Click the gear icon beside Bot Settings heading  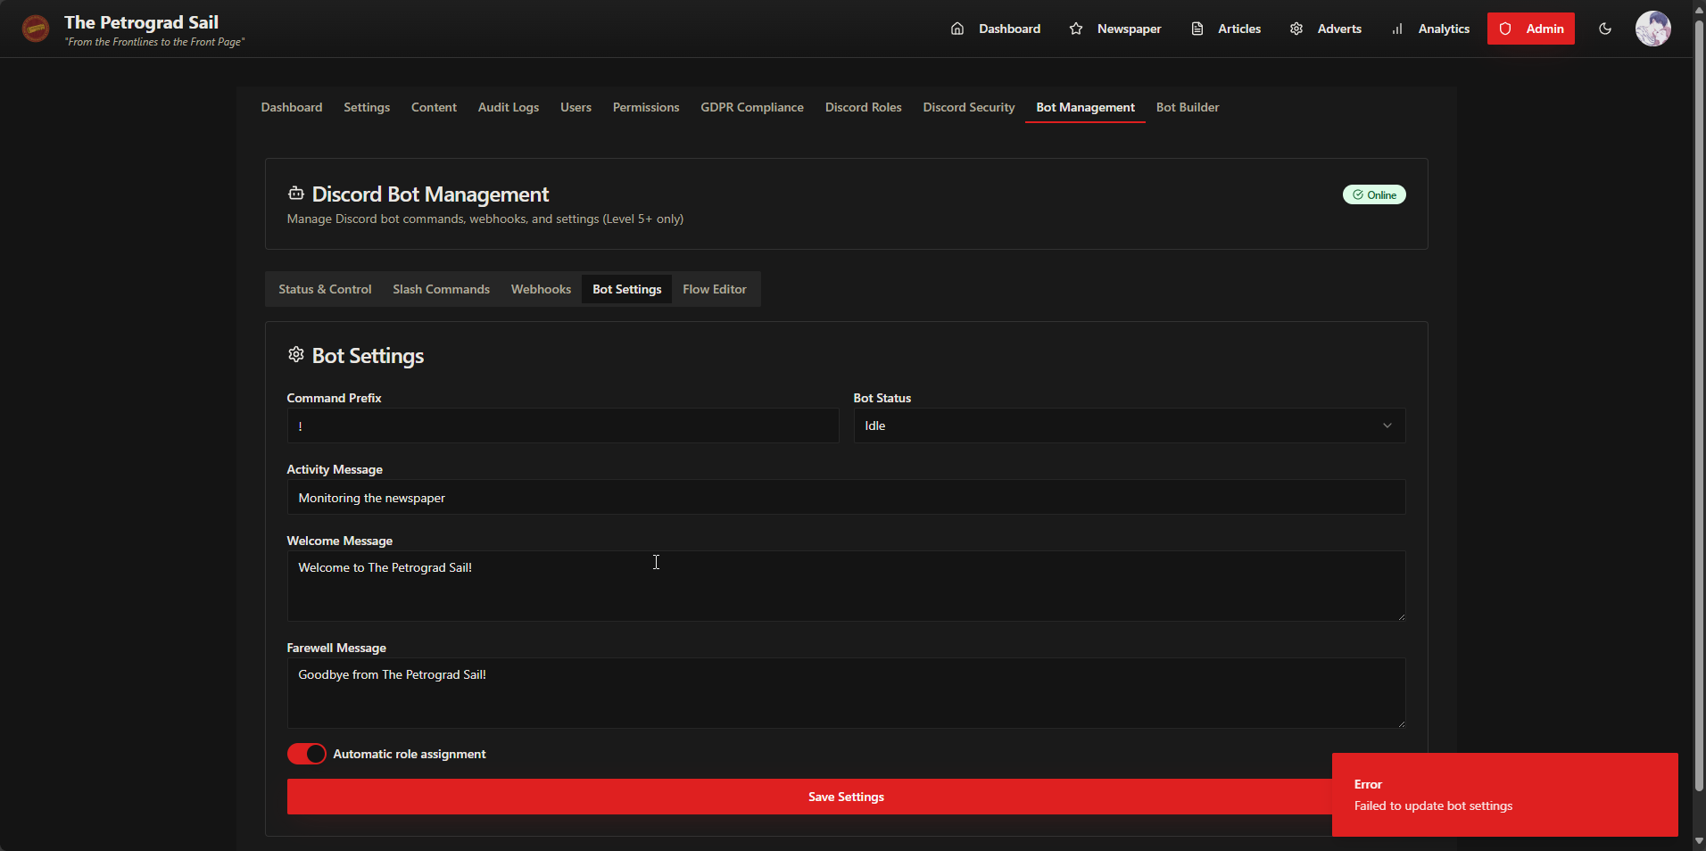point(296,355)
